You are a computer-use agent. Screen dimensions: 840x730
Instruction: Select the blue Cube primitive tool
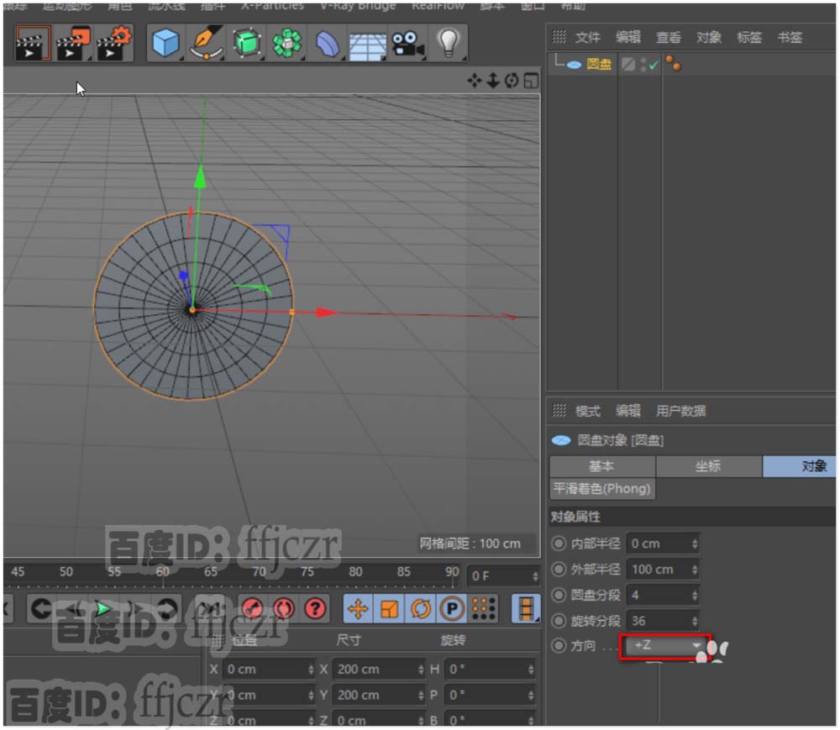165,43
